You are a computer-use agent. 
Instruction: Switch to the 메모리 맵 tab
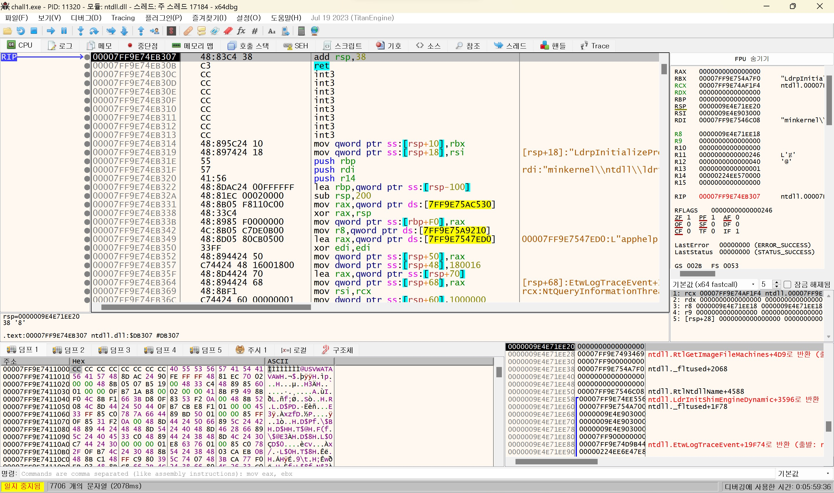193,45
